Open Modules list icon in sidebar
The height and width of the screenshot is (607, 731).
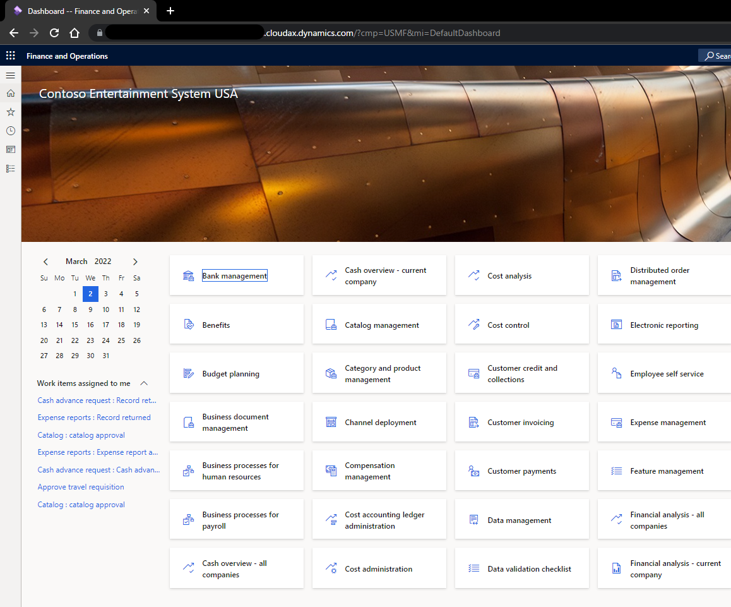point(10,169)
